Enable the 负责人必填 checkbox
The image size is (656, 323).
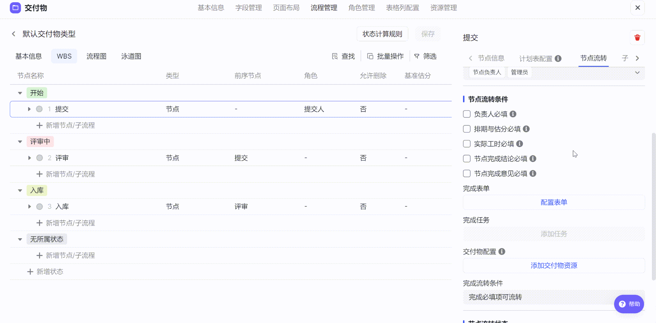467,114
